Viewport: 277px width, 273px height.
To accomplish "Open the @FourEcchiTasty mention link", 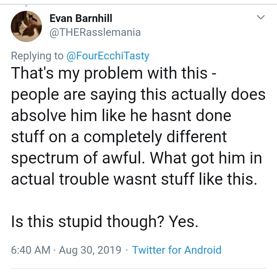I will click(108, 56).
